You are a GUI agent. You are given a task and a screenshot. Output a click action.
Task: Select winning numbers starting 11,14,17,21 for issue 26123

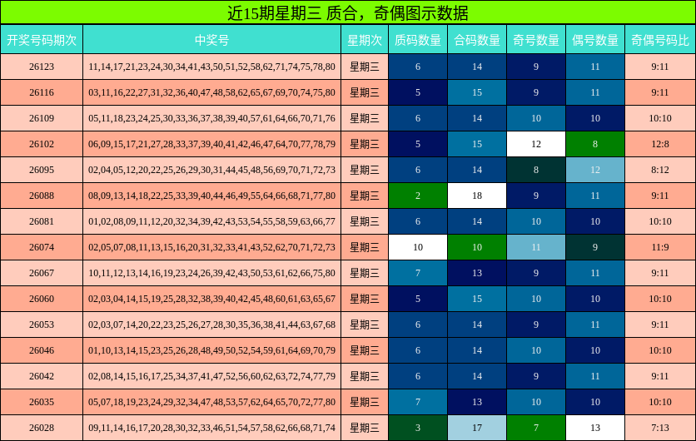(x=211, y=67)
